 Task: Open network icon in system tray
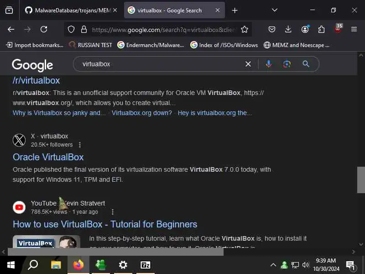point(295,265)
